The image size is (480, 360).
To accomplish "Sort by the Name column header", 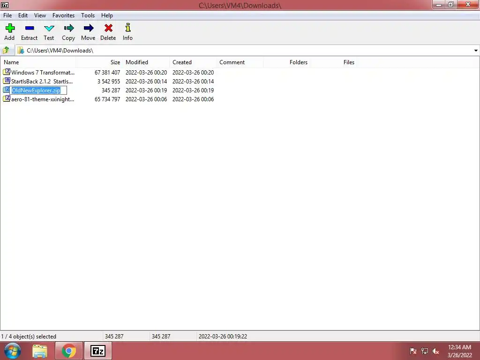I will pos(38,62).
